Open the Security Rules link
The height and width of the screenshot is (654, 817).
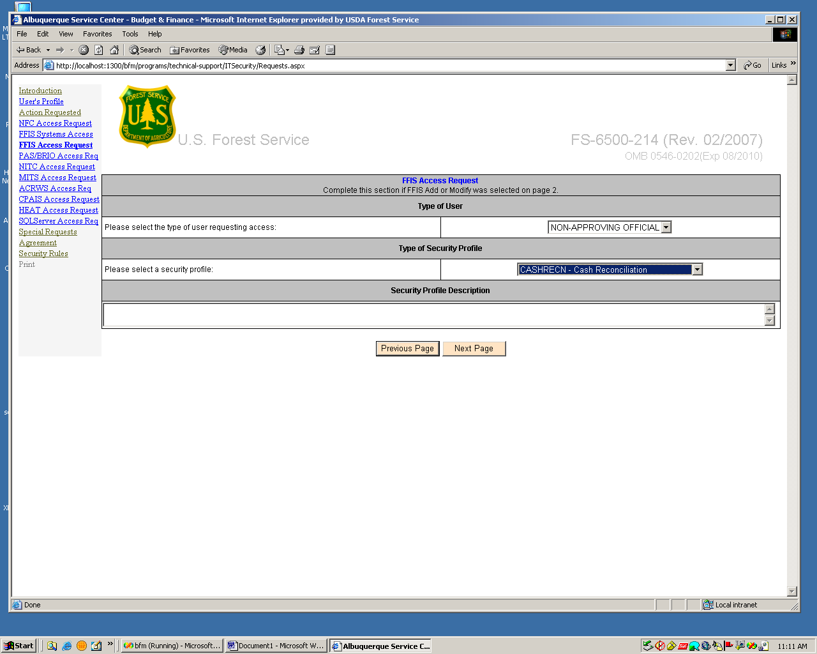click(x=43, y=254)
